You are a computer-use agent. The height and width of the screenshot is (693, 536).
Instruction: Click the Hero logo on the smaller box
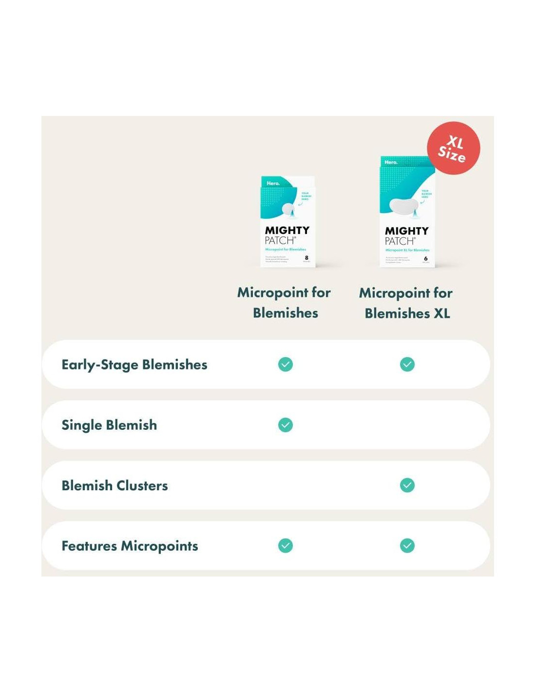tap(273, 184)
